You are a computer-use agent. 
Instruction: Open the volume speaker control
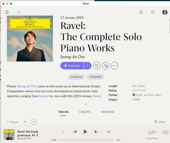point(165,132)
